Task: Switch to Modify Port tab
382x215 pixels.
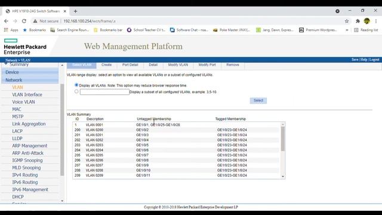Action: coord(207,65)
